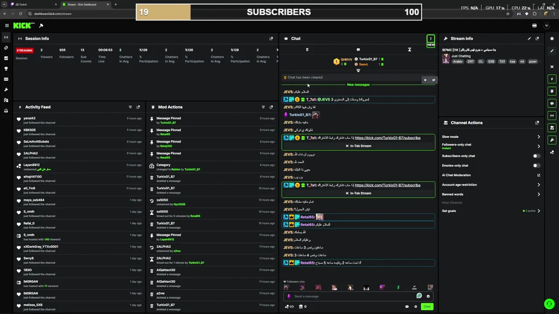Toggle Subscribers-only chat
Viewport: 559px width, 314px height.
pos(537,156)
